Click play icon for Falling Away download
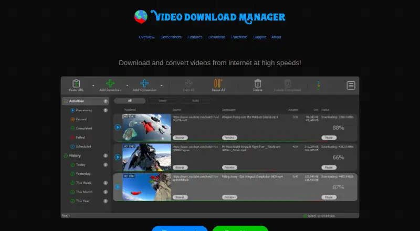This screenshot has width=420, height=231. click(x=118, y=187)
